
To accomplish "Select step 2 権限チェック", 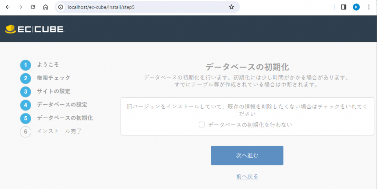I will pyautogui.click(x=53, y=78).
